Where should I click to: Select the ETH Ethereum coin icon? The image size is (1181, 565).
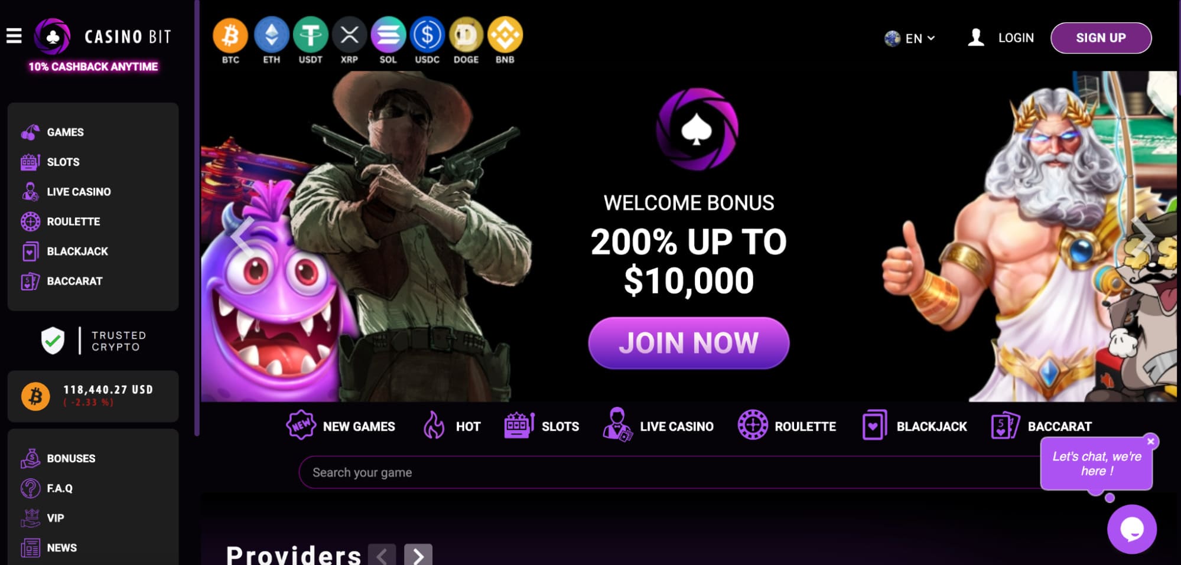click(x=271, y=35)
